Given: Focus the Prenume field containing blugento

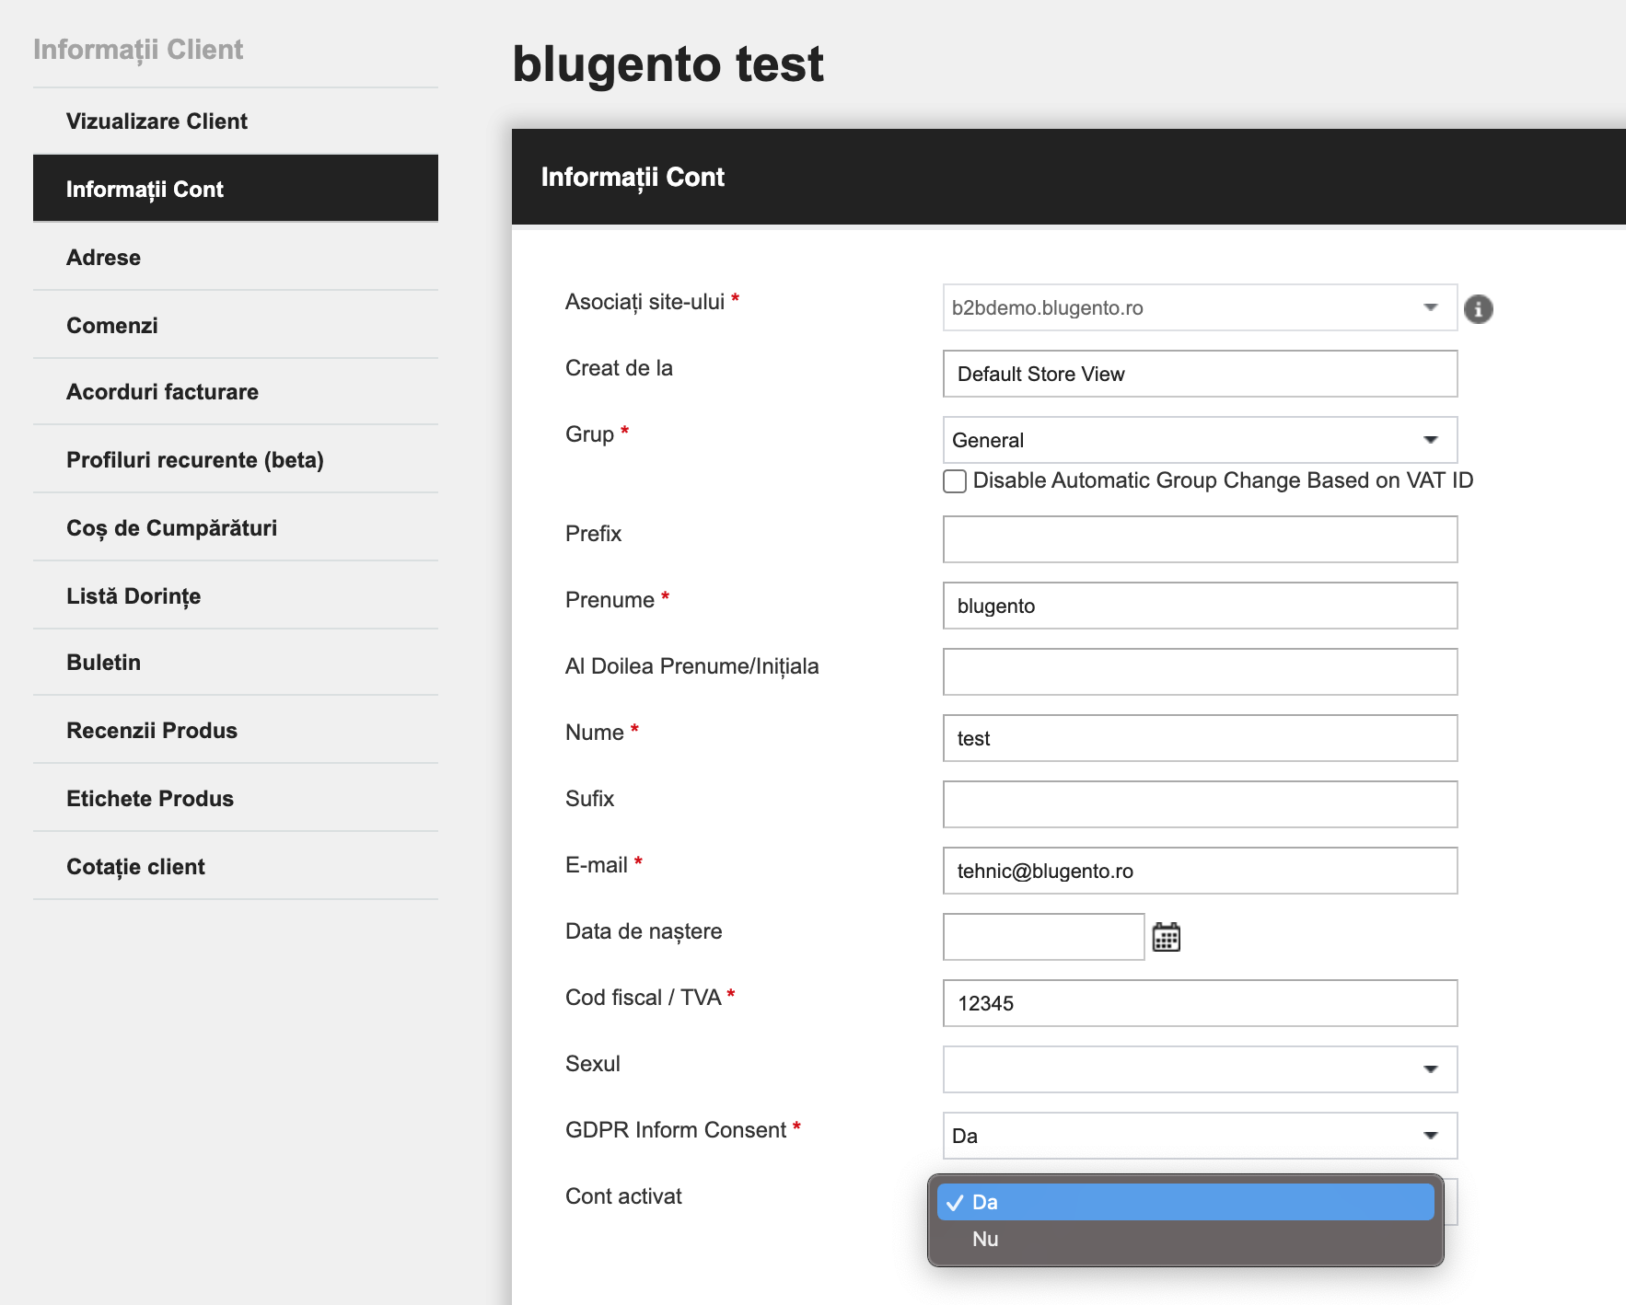Looking at the screenshot, I should pos(1200,606).
